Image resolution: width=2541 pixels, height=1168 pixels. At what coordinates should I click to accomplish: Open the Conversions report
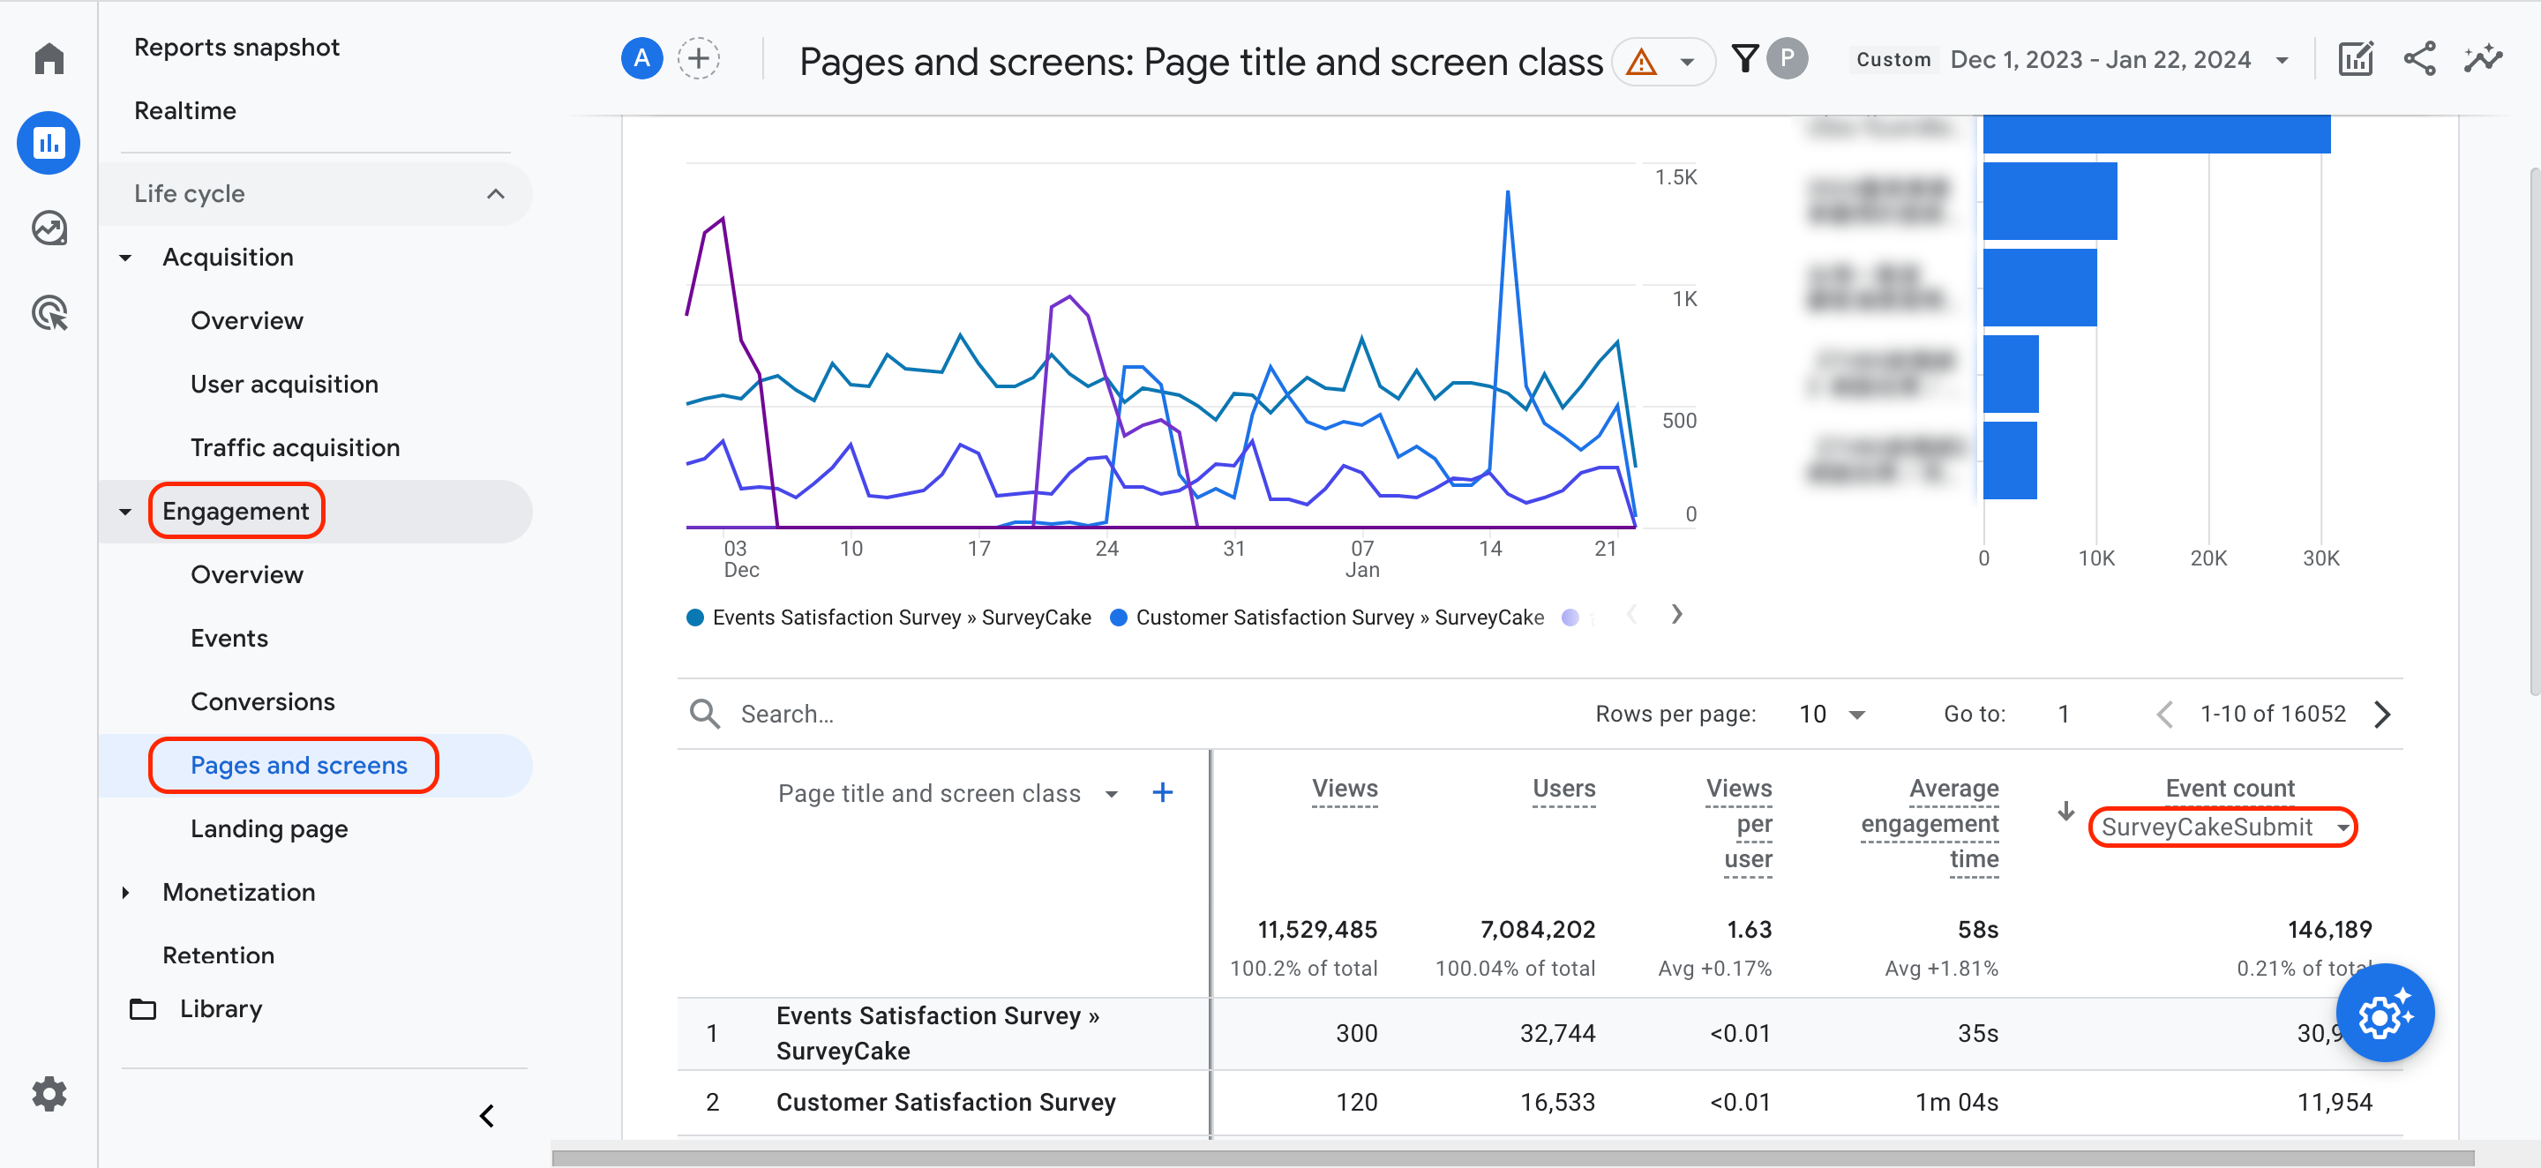262,701
